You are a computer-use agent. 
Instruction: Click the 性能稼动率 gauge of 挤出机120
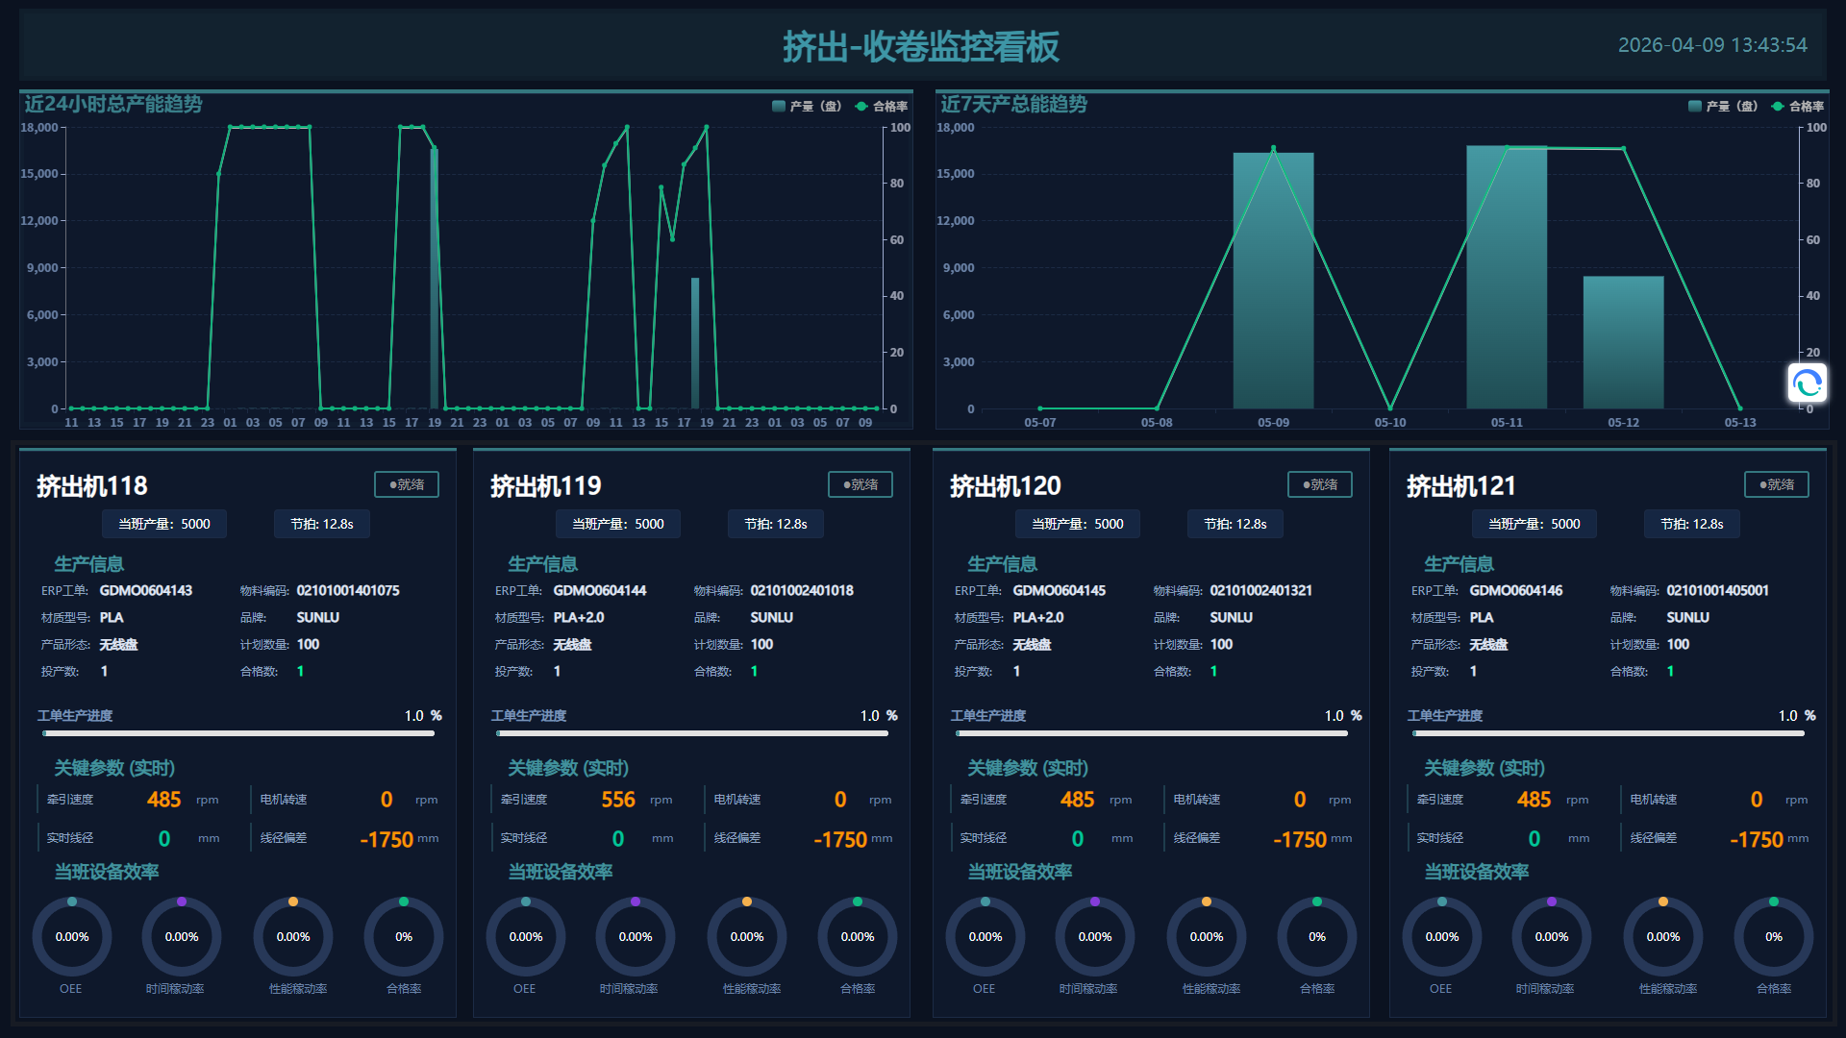(1207, 936)
